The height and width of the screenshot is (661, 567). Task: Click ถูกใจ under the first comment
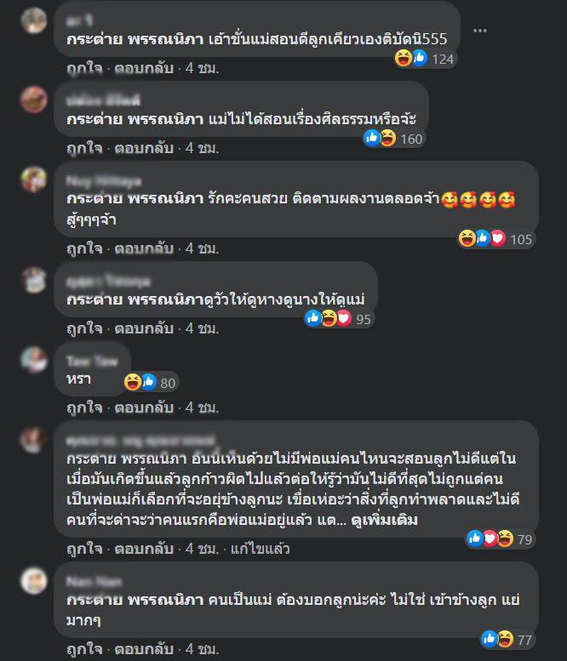(x=84, y=68)
